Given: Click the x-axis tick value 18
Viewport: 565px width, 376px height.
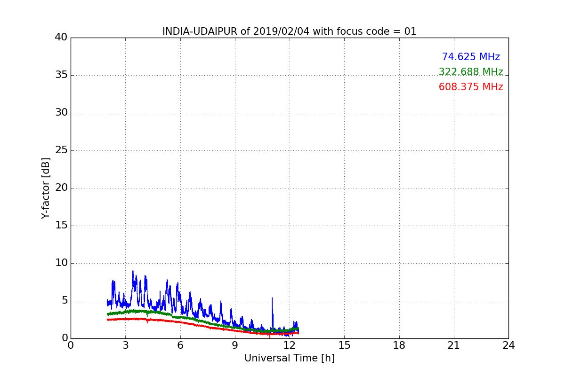Looking at the screenshot, I should 399,345.
